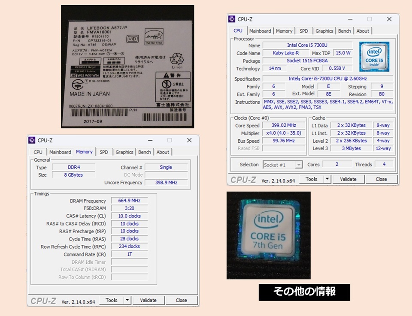412x316 pixels.
Task: Click the Tools button in processor window
Action: tap(312, 179)
